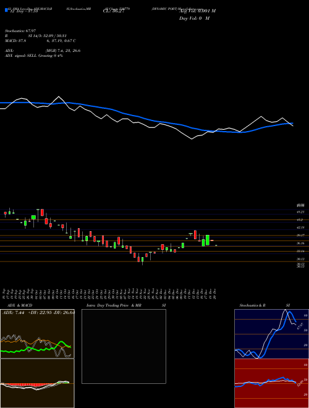Click the 36.16 price axis label
Viewport: 309px width, 408px height.
(x=300, y=244)
